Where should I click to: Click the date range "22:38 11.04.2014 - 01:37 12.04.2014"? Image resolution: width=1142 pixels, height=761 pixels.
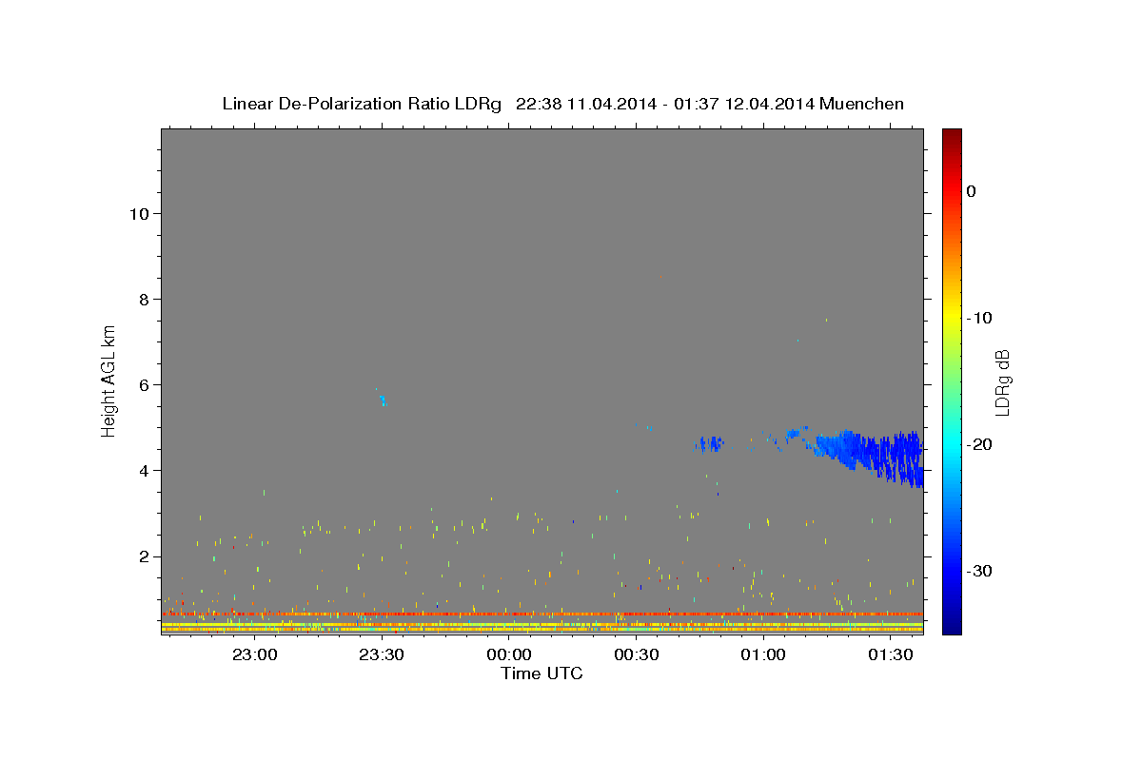(x=665, y=104)
